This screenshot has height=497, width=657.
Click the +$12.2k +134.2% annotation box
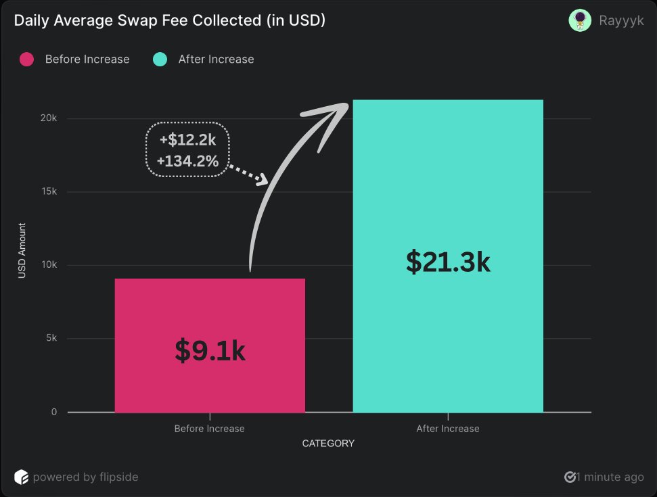[x=188, y=149]
